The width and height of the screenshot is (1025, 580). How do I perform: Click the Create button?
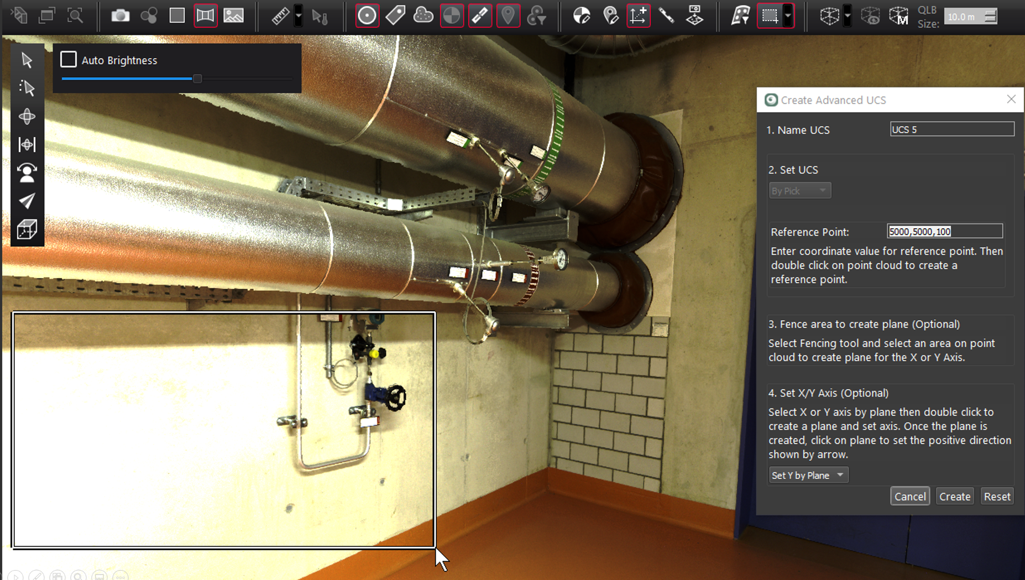(954, 497)
